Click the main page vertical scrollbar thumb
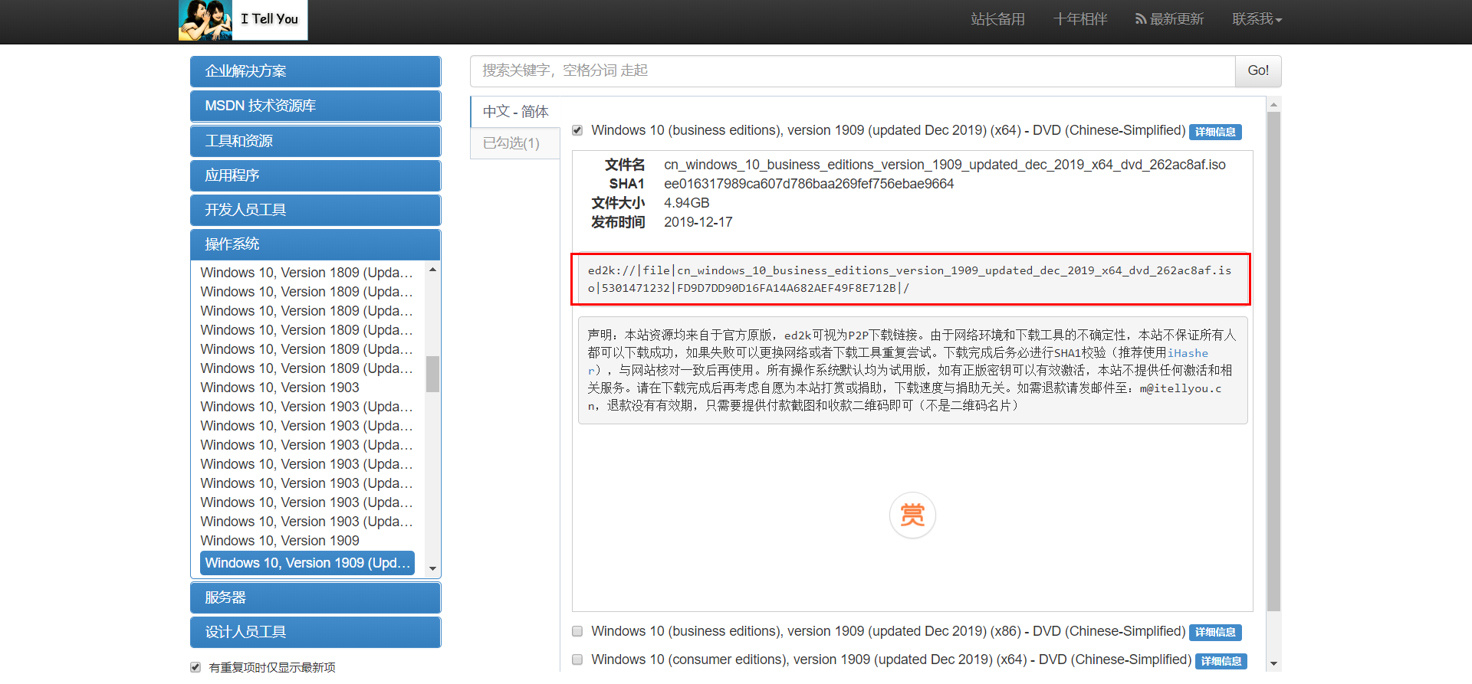 (x=1273, y=362)
